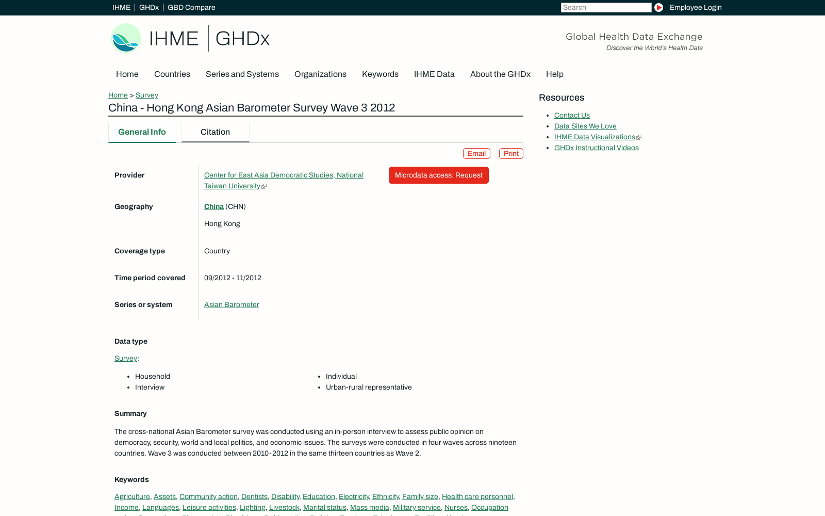Image resolution: width=825 pixels, height=516 pixels.
Task: Open the Contact Us link
Action: pyautogui.click(x=572, y=115)
